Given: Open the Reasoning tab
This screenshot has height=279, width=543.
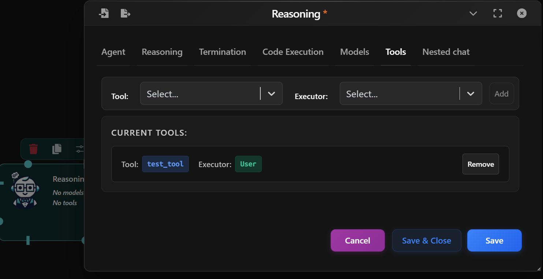Looking at the screenshot, I should tap(161, 52).
